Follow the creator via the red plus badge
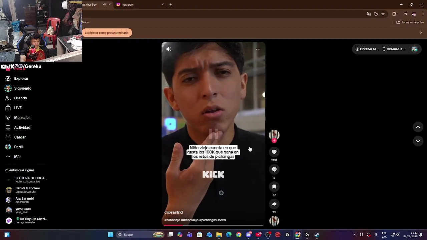The height and width of the screenshot is (240, 427). pyautogui.click(x=274, y=141)
